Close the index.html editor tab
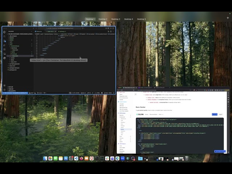The height and width of the screenshot is (174, 232). pos(55,32)
